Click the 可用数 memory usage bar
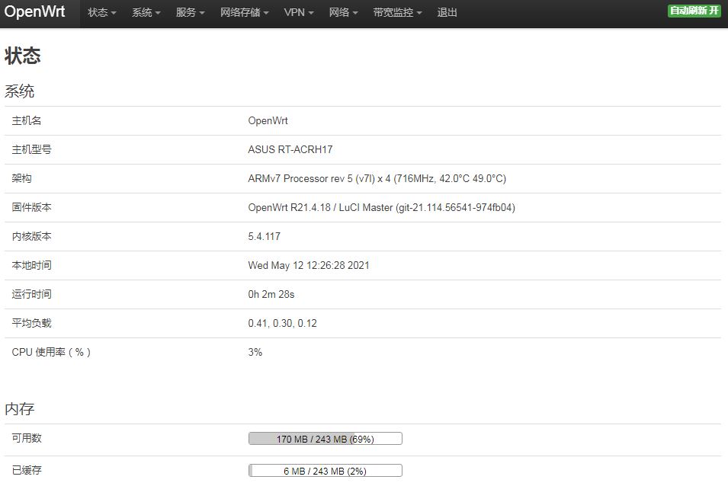The width and height of the screenshot is (728, 486). [x=325, y=438]
